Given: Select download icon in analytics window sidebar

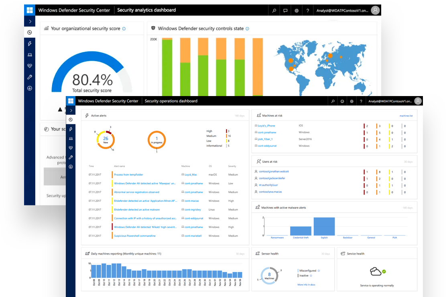Looking at the screenshot, I should point(30,88).
